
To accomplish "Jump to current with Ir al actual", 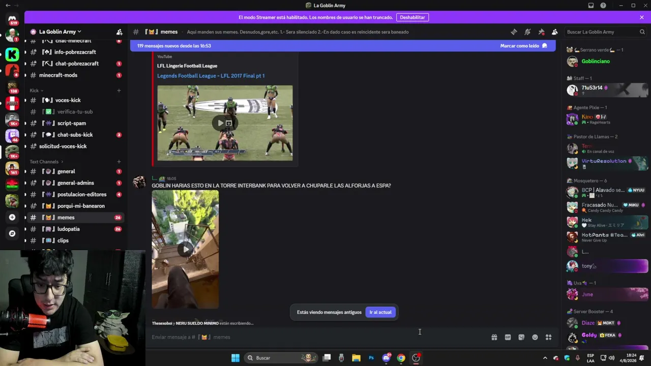I will pyautogui.click(x=380, y=312).
